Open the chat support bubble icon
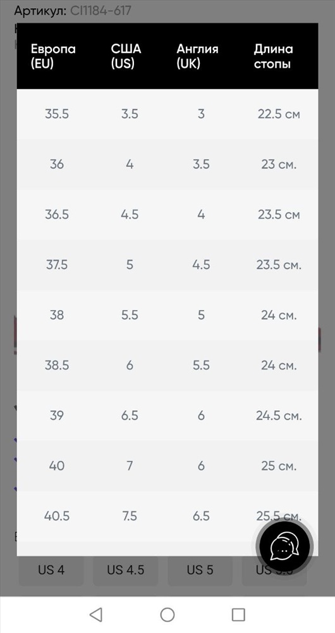Image resolution: width=335 pixels, height=633 pixels. (284, 546)
